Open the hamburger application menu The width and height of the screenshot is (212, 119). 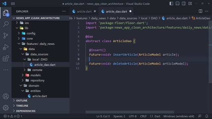[x=13, y=4]
